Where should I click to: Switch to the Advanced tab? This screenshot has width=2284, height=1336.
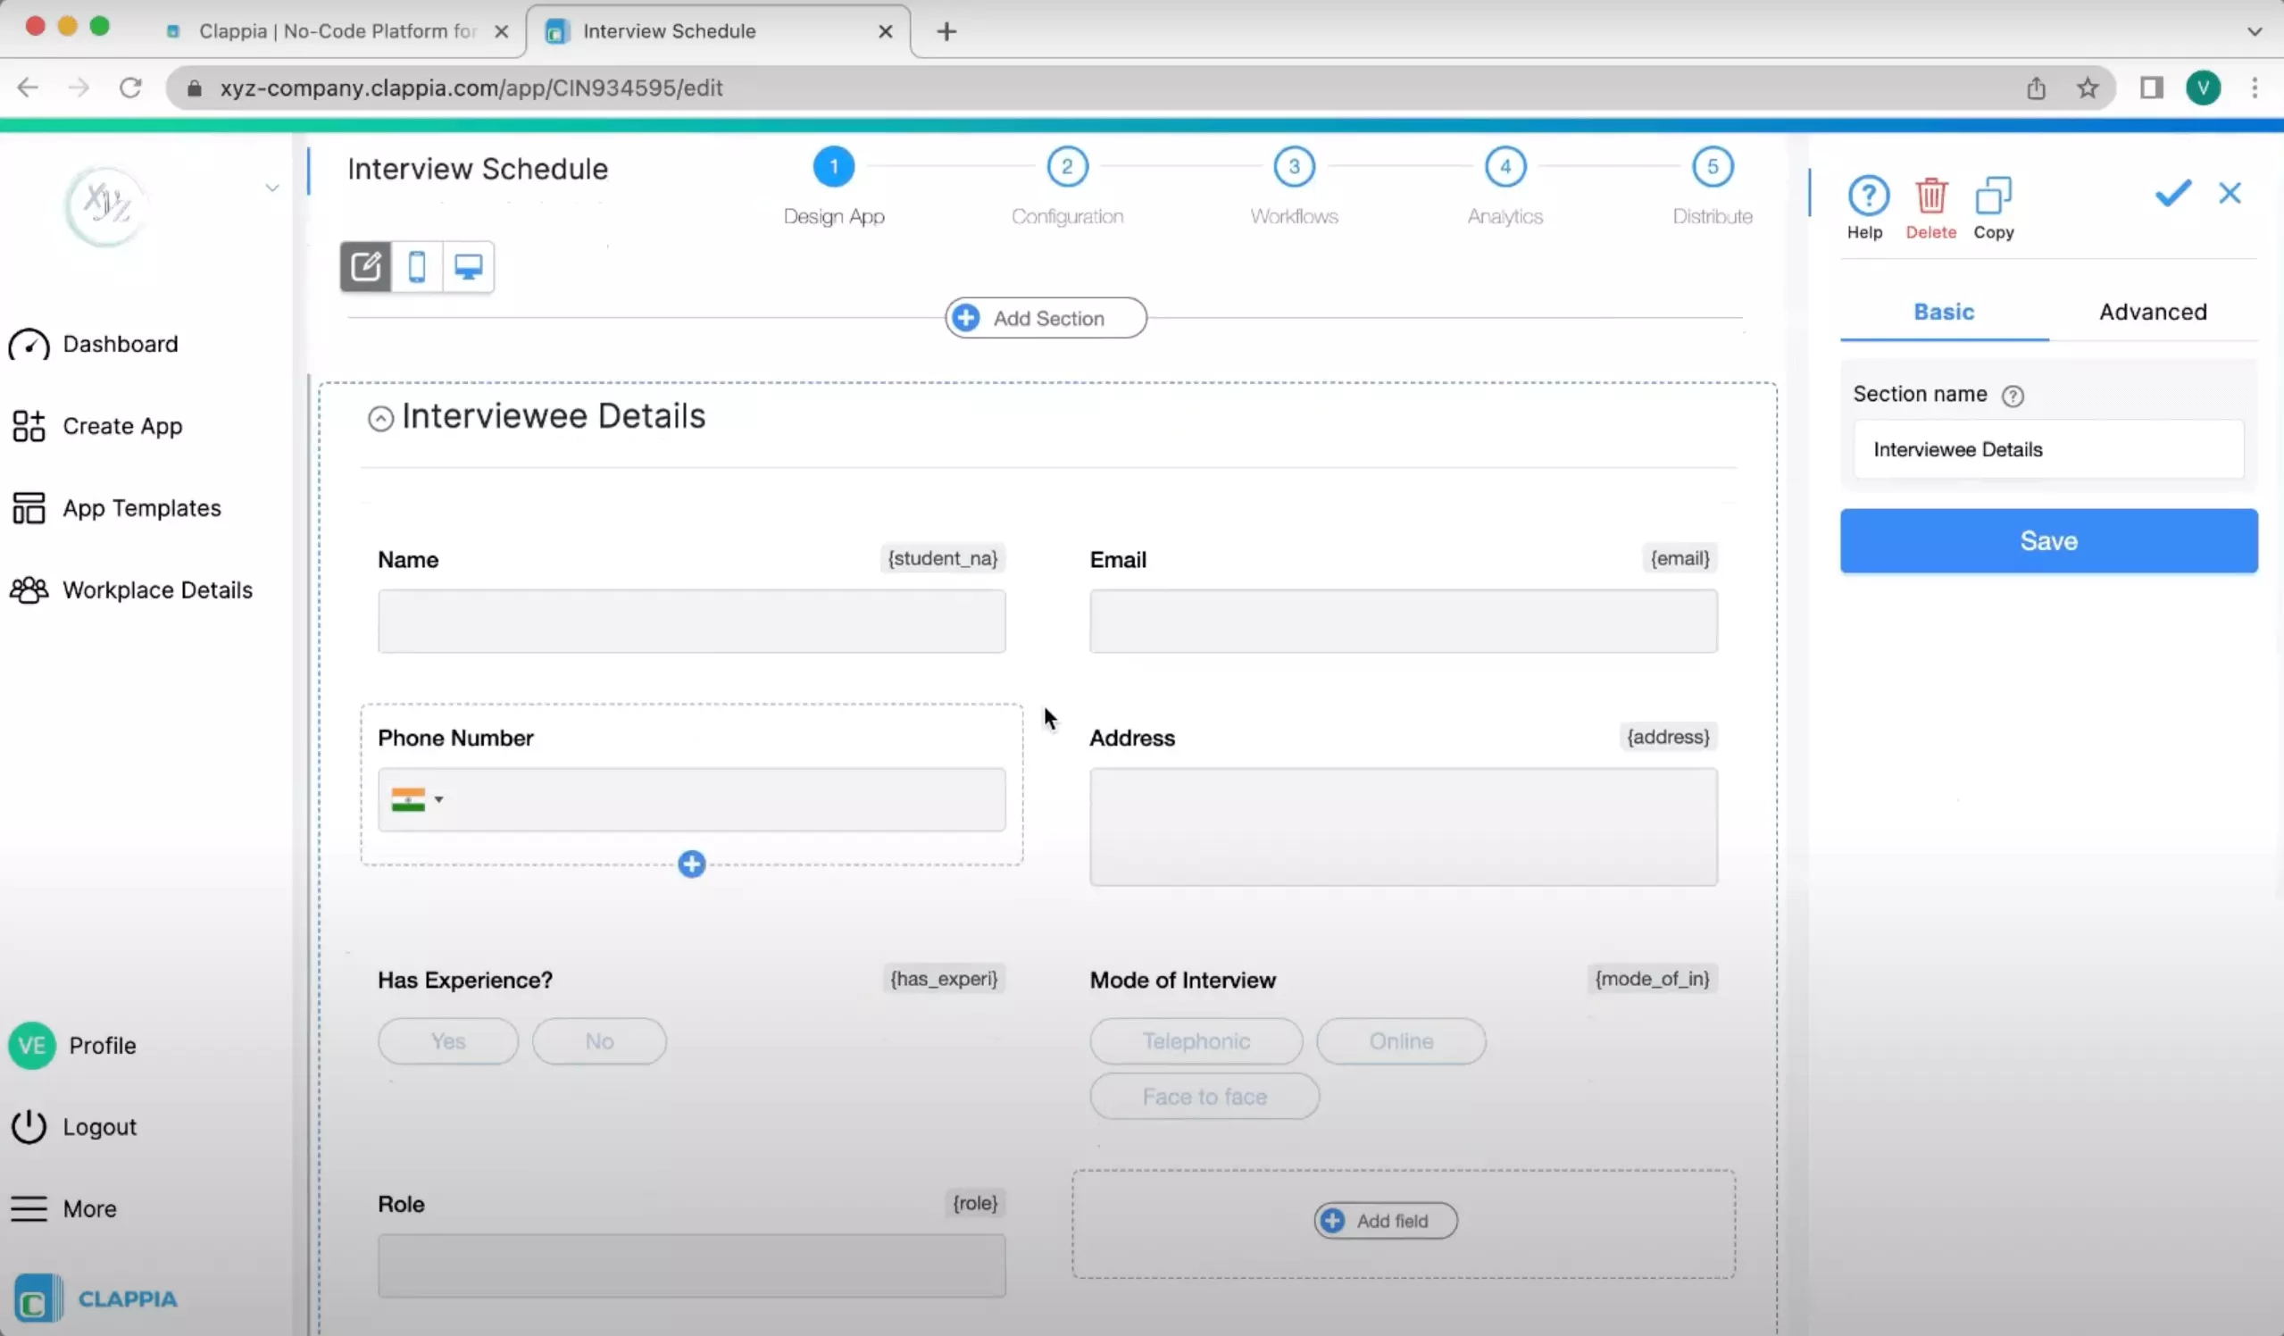pyautogui.click(x=2153, y=312)
